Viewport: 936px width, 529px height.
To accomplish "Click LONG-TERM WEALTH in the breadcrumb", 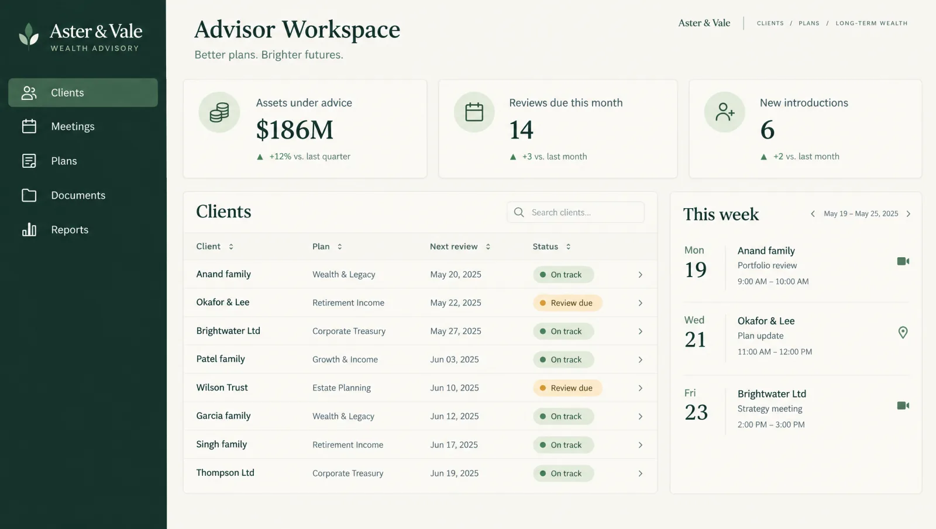I will pos(872,23).
